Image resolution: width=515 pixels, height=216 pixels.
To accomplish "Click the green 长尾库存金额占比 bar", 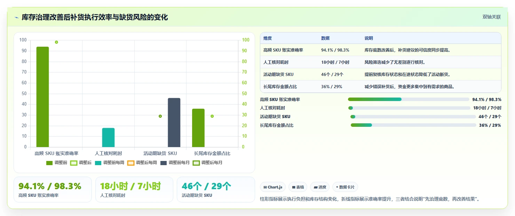I will (x=198, y=128).
